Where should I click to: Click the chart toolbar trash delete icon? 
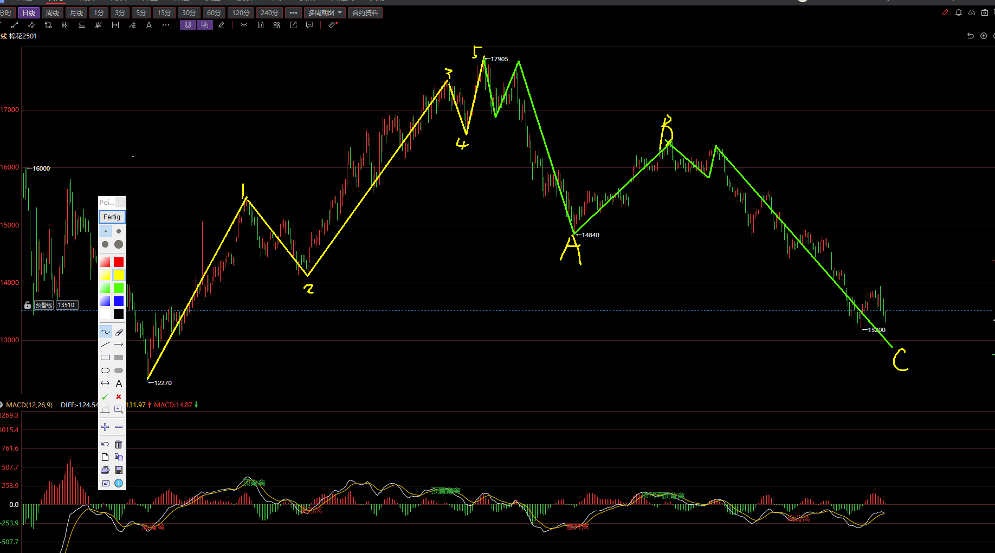[261, 25]
